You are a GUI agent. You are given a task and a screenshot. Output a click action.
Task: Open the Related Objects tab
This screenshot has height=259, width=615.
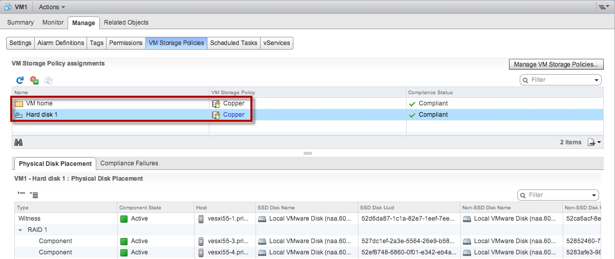coord(126,23)
